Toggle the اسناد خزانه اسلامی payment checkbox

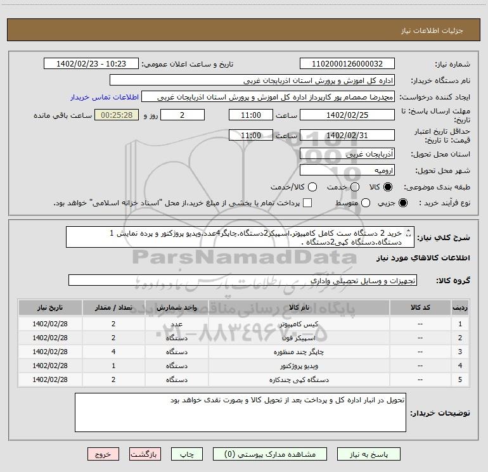pos(307,203)
